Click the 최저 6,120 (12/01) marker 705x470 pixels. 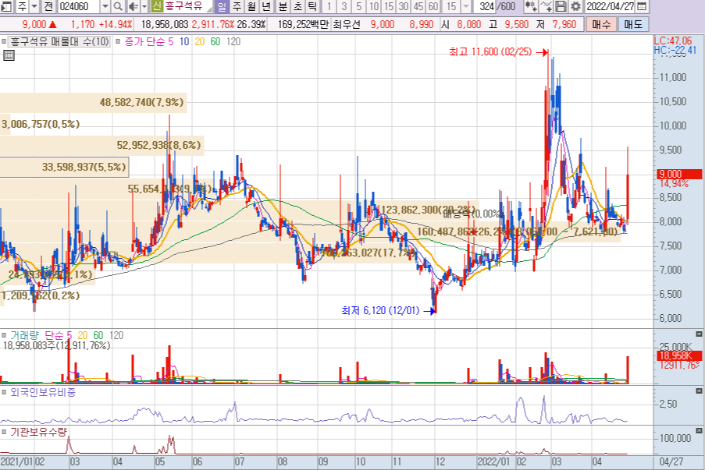pyautogui.click(x=389, y=311)
